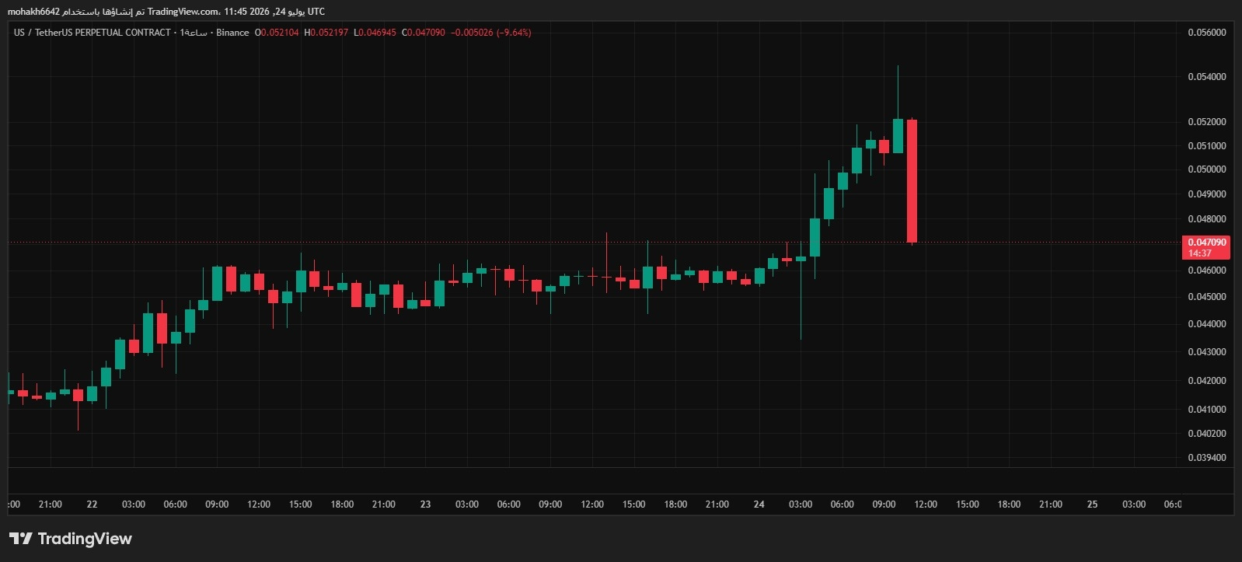Click the 0.050000 price axis label
The height and width of the screenshot is (562, 1242).
1207,169
